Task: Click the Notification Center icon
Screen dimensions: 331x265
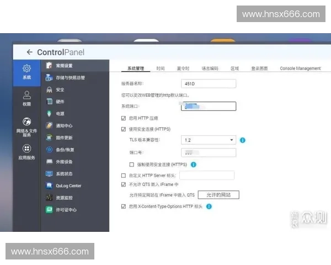Action: (x=49, y=125)
